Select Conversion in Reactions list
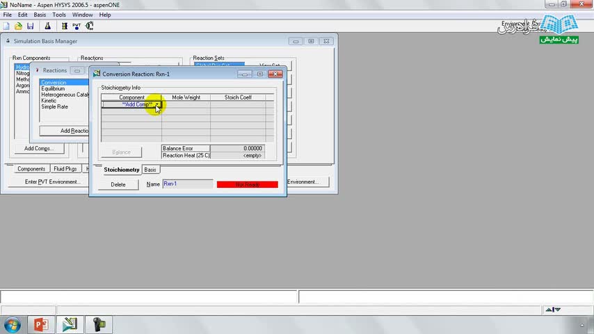 (64, 82)
